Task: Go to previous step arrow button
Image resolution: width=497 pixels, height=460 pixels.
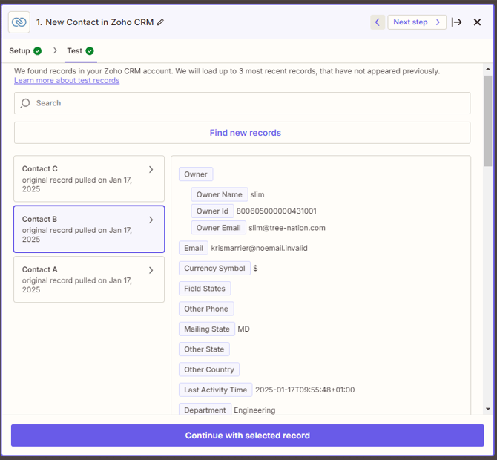Action: click(378, 22)
